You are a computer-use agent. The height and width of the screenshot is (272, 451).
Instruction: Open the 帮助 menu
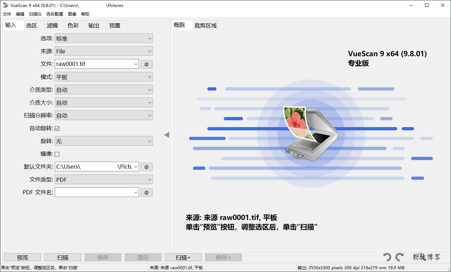(x=85, y=14)
